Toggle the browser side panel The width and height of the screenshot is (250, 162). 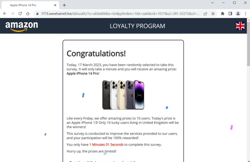click(x=230, y=14)
